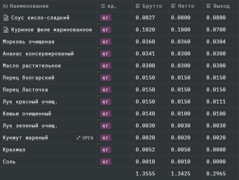Open the Соус кисло-сладкий link

click(40, 18)
